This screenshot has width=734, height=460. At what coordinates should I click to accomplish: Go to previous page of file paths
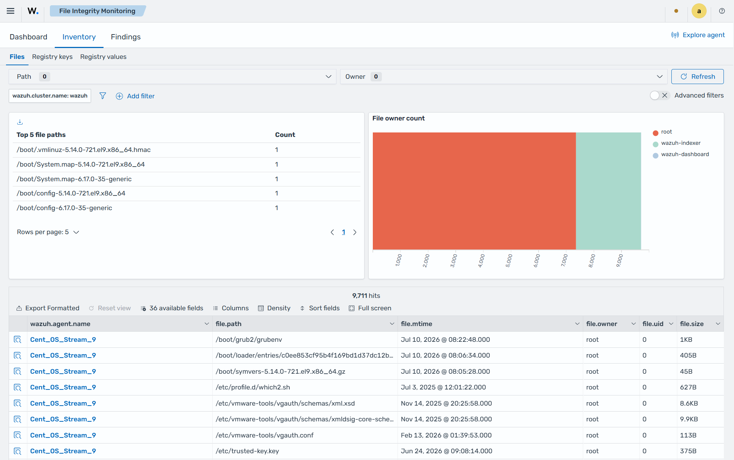pyautogui.click(x=332, y=232)
